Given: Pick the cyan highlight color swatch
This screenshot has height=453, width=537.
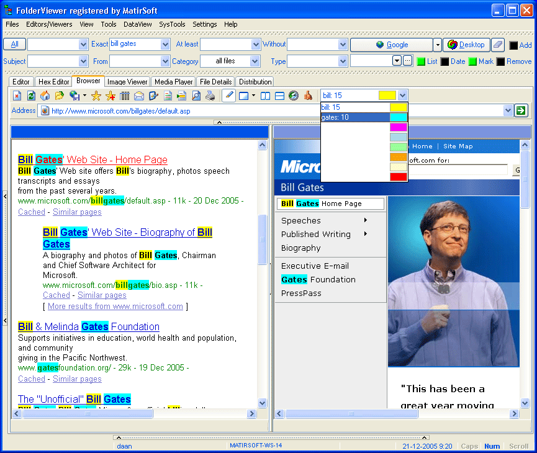Looking at the screenshot, I should click(399, 117).
